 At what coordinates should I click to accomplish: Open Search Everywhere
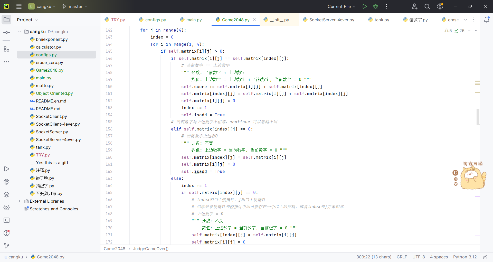click(x=427, y=6)
